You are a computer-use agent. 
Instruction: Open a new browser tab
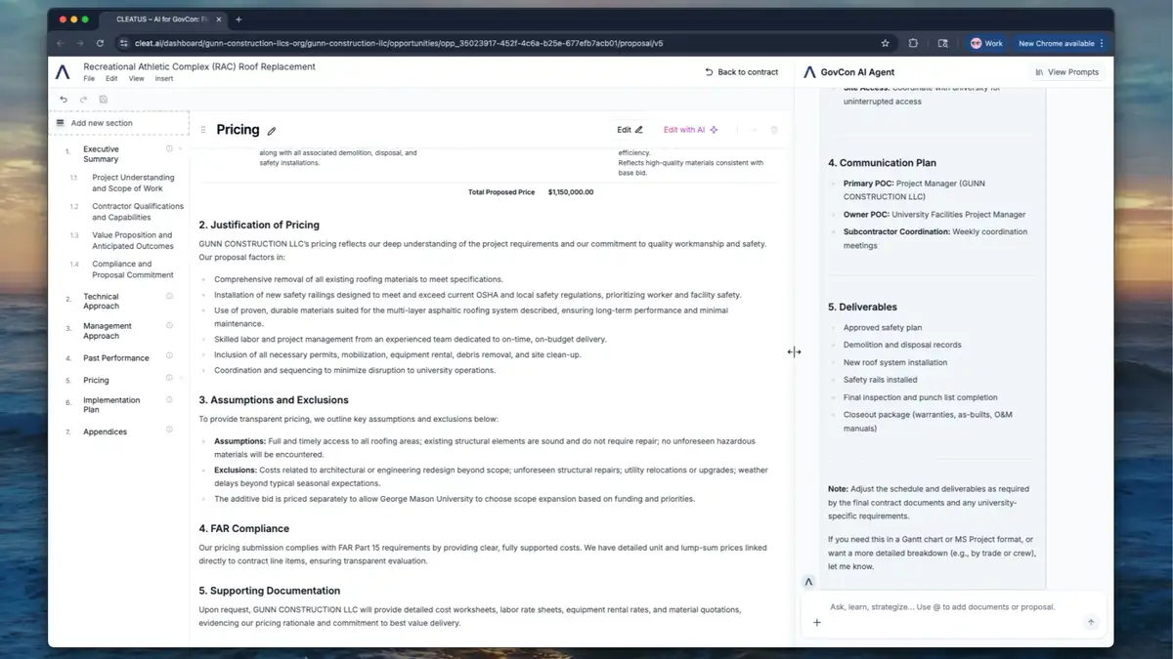point(239,19)
